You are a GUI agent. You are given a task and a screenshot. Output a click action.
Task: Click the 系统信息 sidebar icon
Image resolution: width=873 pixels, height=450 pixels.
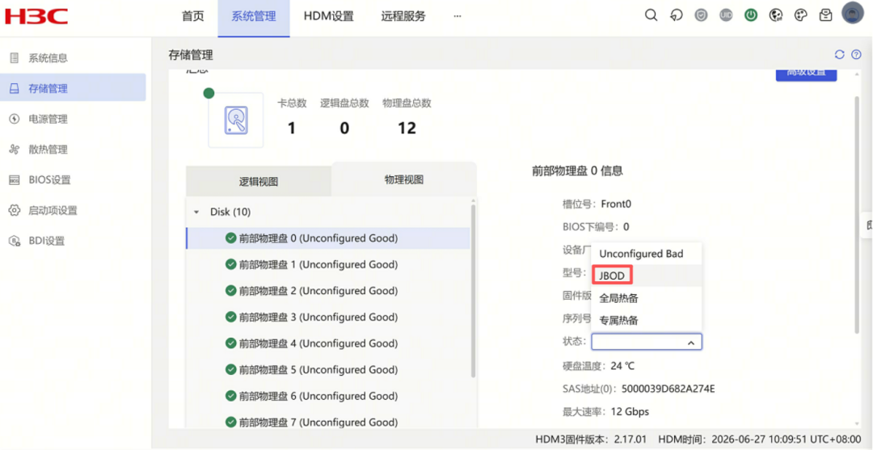click(x=15, y=58)
